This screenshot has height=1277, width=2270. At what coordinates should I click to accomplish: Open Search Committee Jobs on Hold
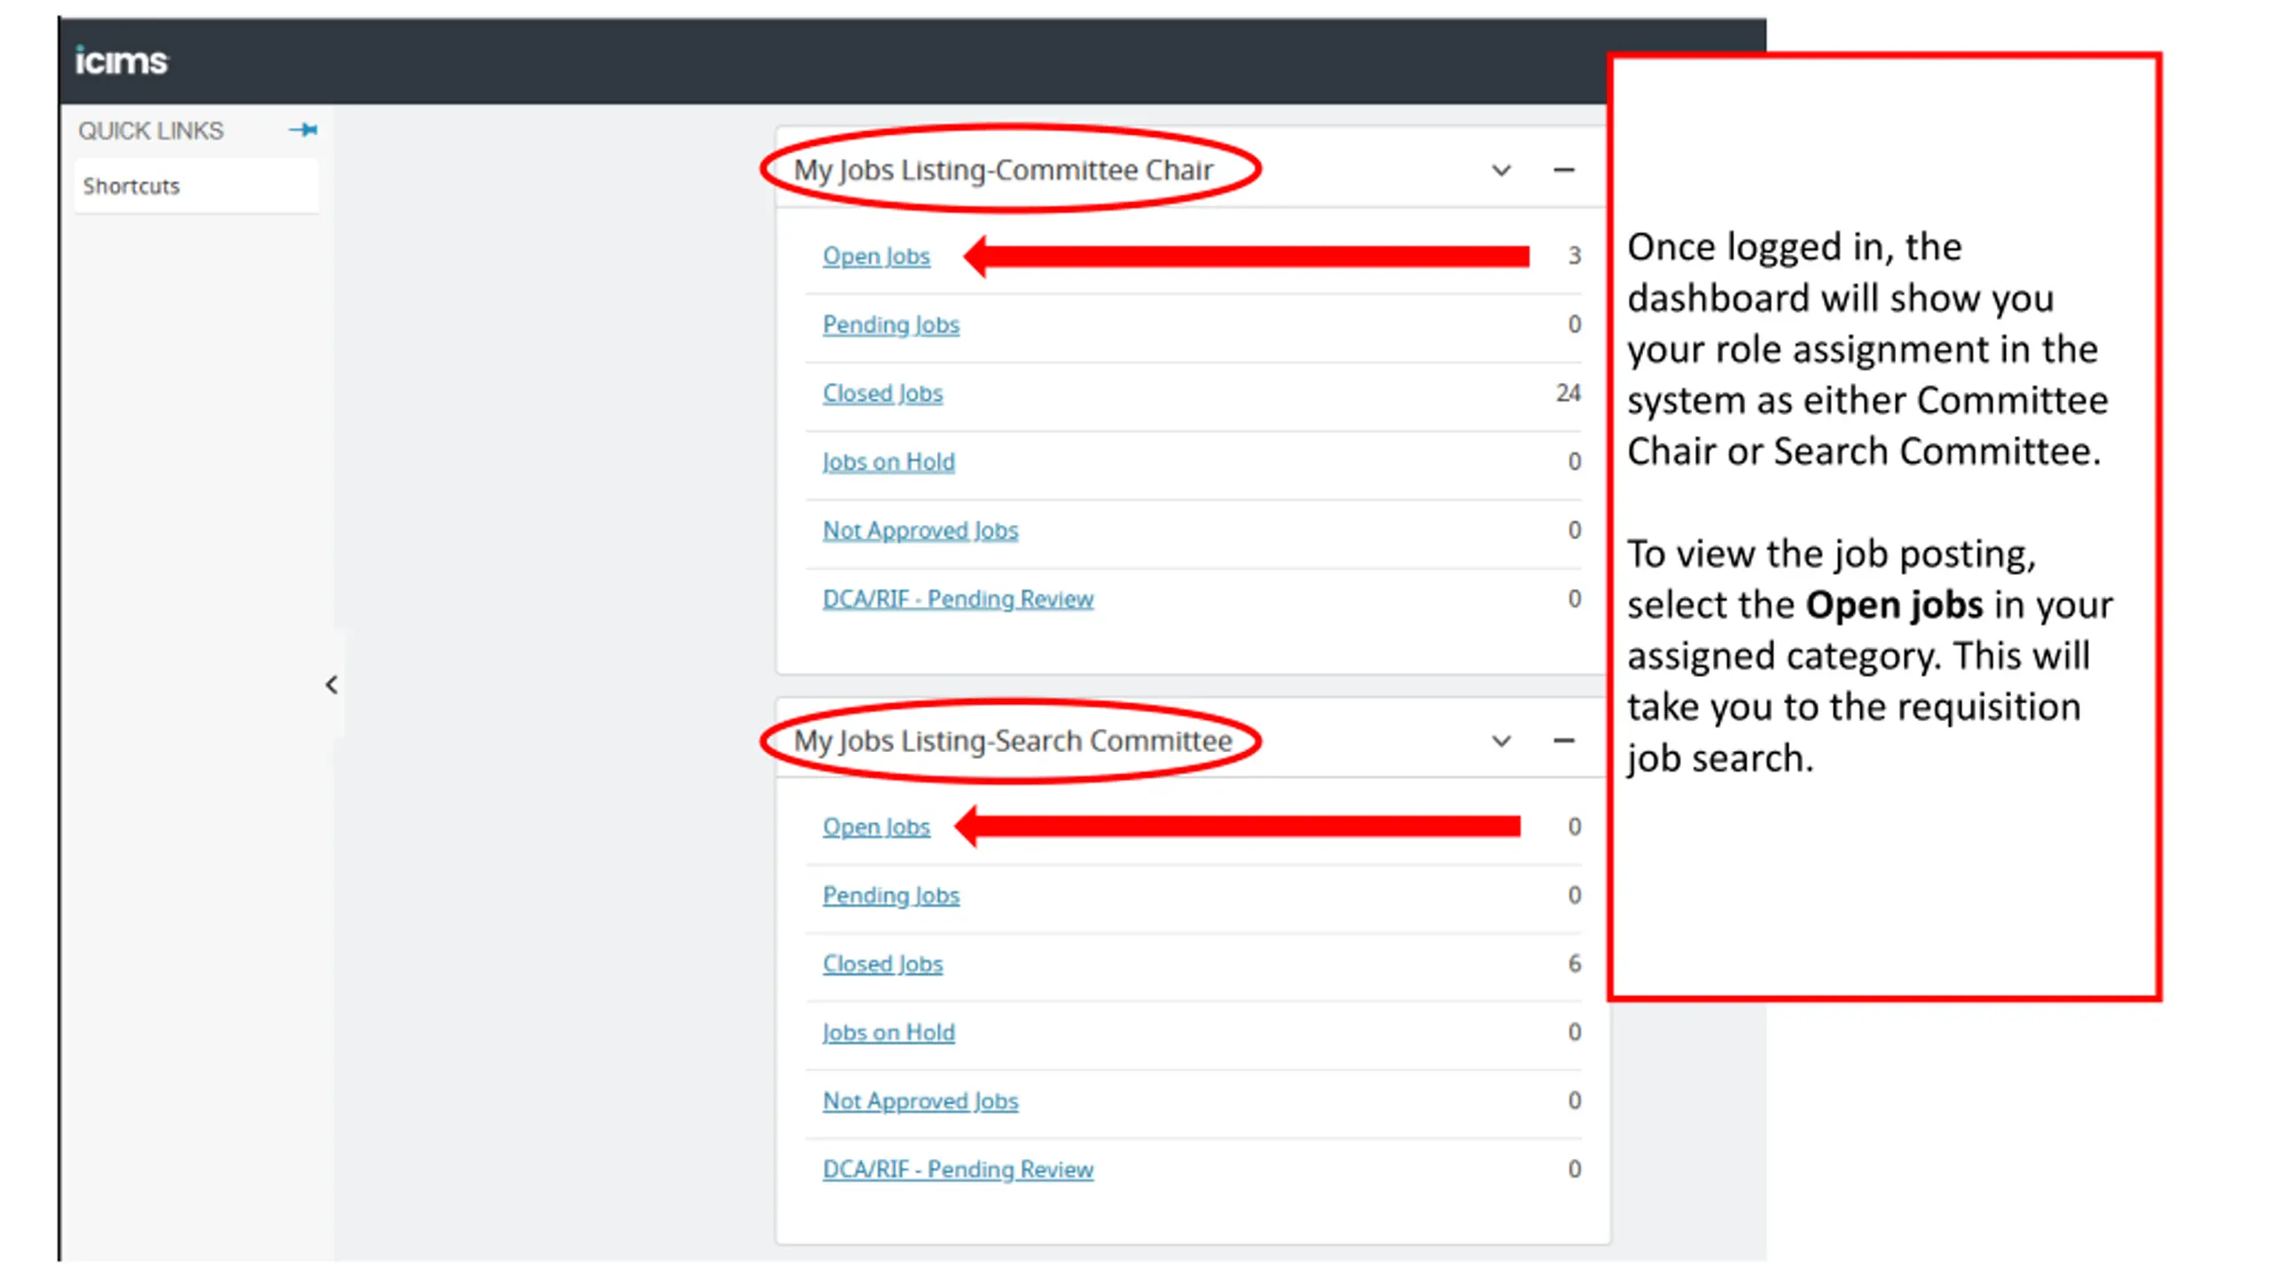888,1032
